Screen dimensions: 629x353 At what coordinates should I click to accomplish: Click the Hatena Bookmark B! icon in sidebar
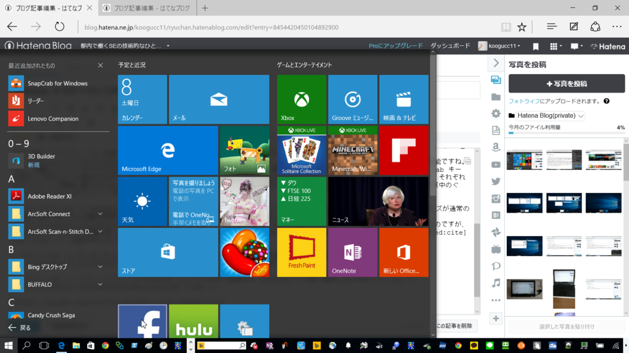[x=496, y=216]
